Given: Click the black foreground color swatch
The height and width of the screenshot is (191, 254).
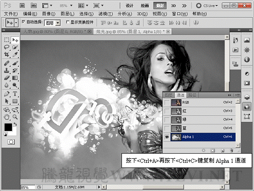Looking at the screenshot, I should [x=8, y=127].
